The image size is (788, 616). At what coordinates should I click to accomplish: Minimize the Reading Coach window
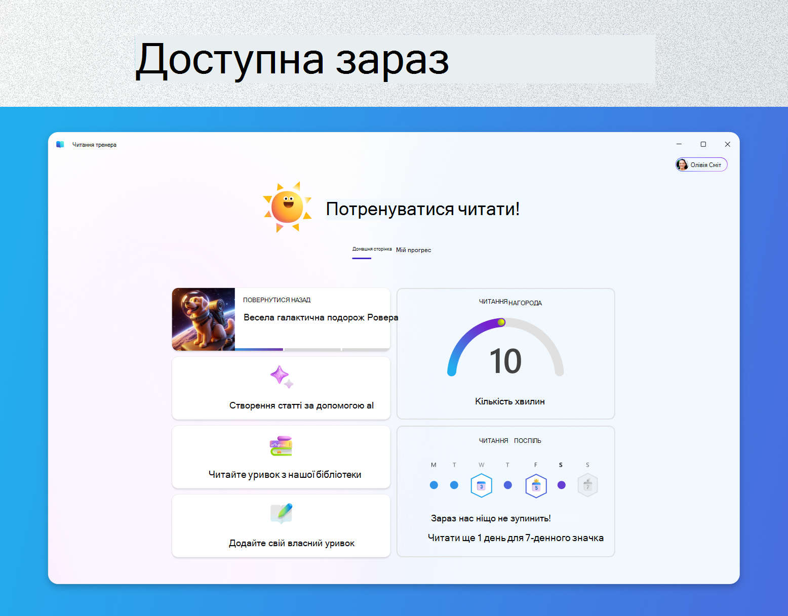[x=679, y=144]
